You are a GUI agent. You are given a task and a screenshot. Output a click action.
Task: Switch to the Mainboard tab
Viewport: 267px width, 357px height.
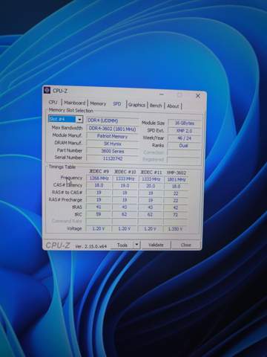(74, 103)
